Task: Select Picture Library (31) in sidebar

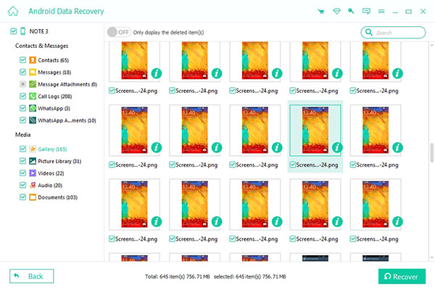Action: 59,161
